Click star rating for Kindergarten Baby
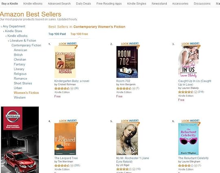 [62, 89]
